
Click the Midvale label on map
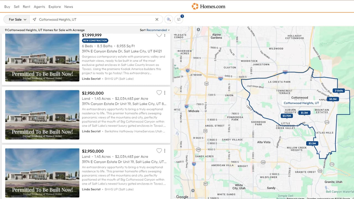[x=194, y=111]
